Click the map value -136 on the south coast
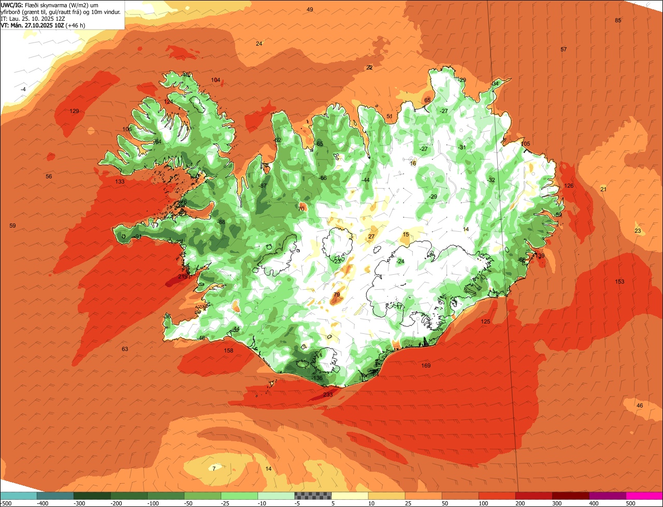Viewport: 663px width, 507px height. 318,378
